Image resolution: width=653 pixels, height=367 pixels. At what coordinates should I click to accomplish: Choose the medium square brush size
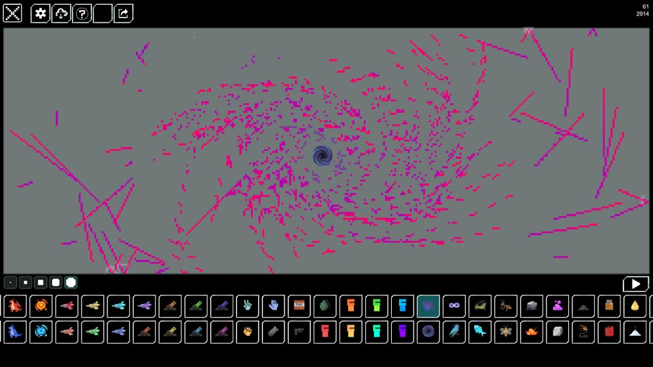(x=41, y=282)
